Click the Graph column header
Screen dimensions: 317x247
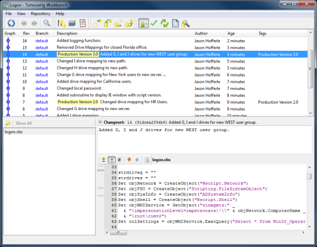tap(12, 33)
